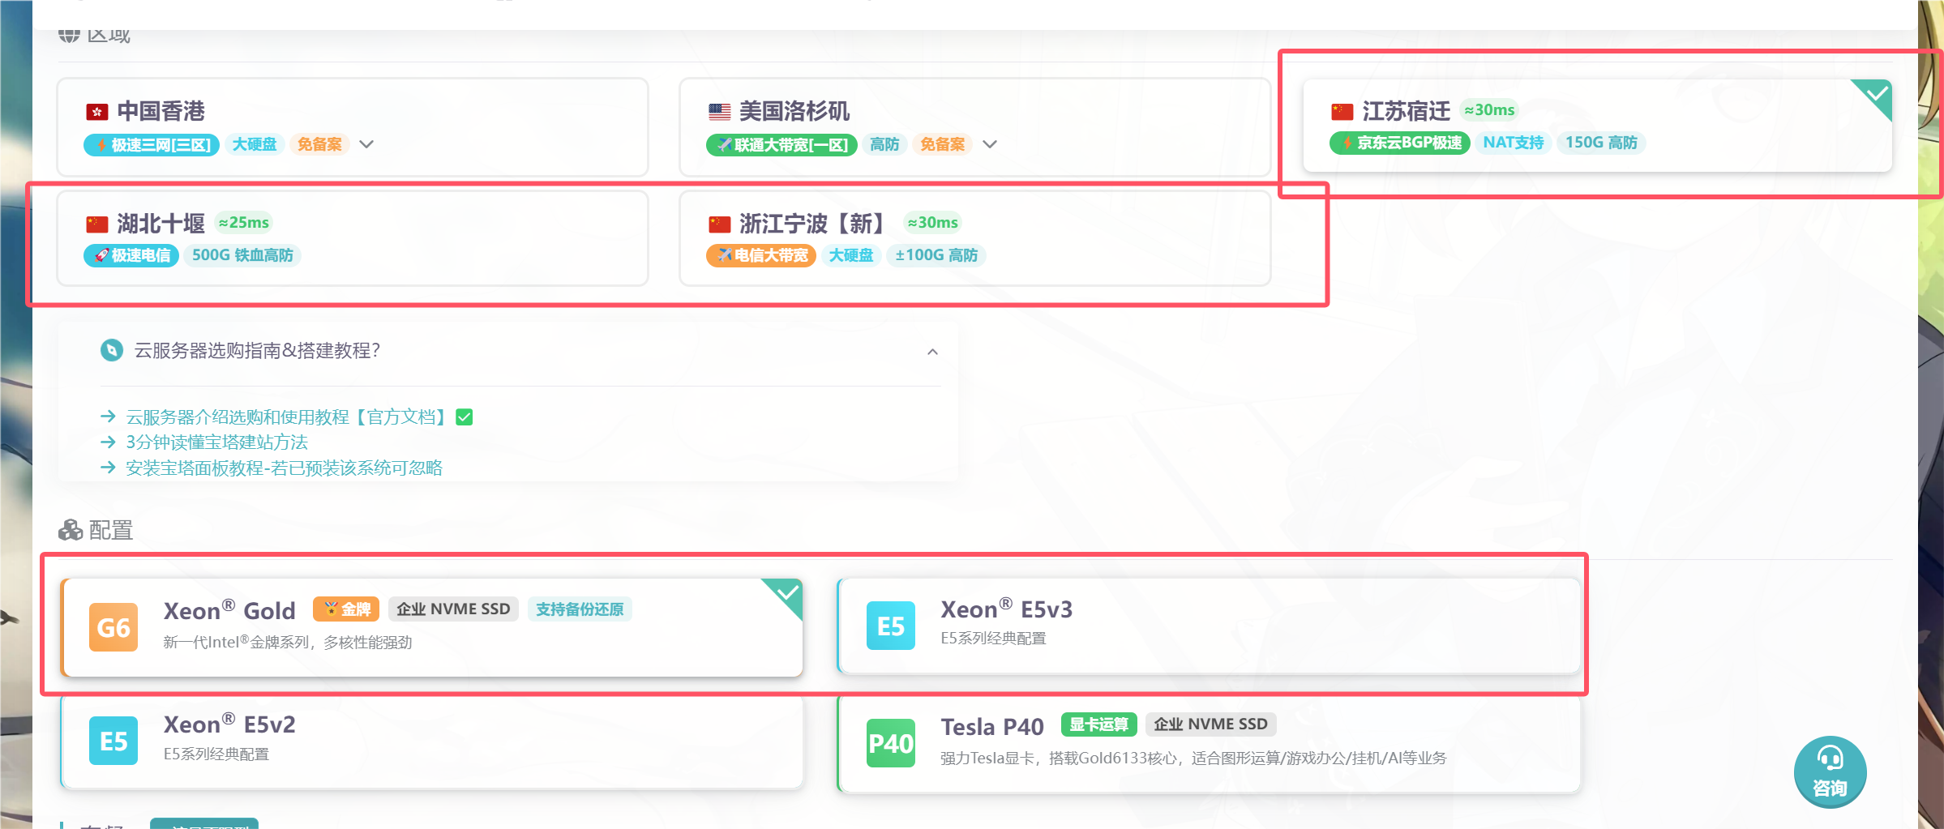Pick the Tesla P40 configuration
Viewport: 1944px width, 829px height.
click(x=1209, y=743)
